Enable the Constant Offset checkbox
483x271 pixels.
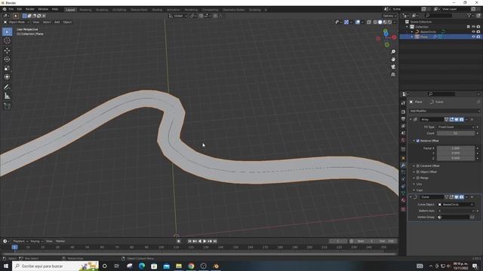(x=418, y=166)
